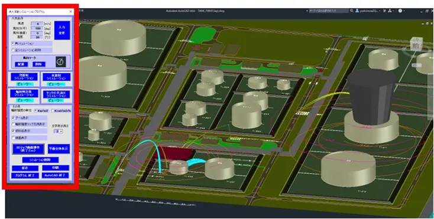Select the 全シミュレーション削除 radio option
This screenshot has width=434, height=219.
[x=32, y=50]
